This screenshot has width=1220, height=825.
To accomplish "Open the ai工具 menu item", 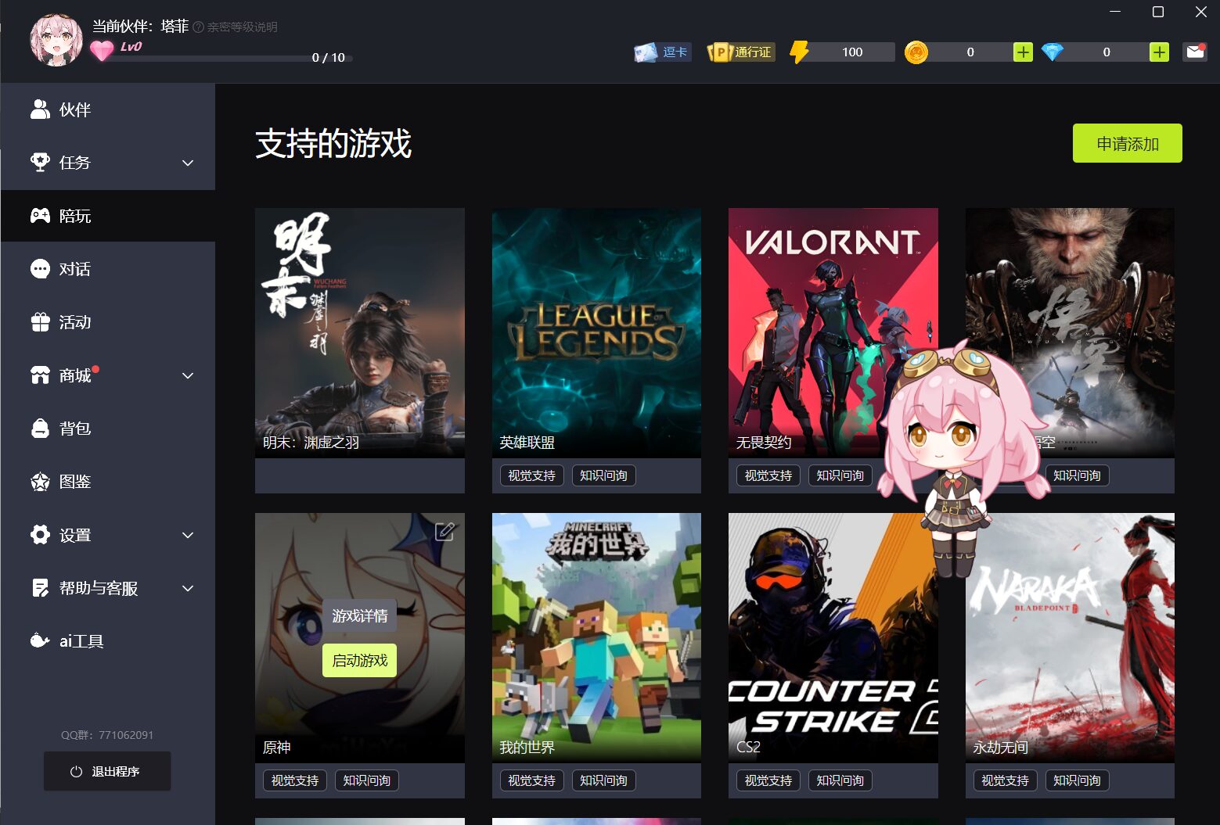I will point(108,641).
